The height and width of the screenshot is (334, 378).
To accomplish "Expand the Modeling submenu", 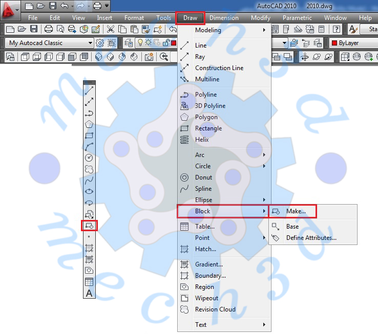I will 230,30.
